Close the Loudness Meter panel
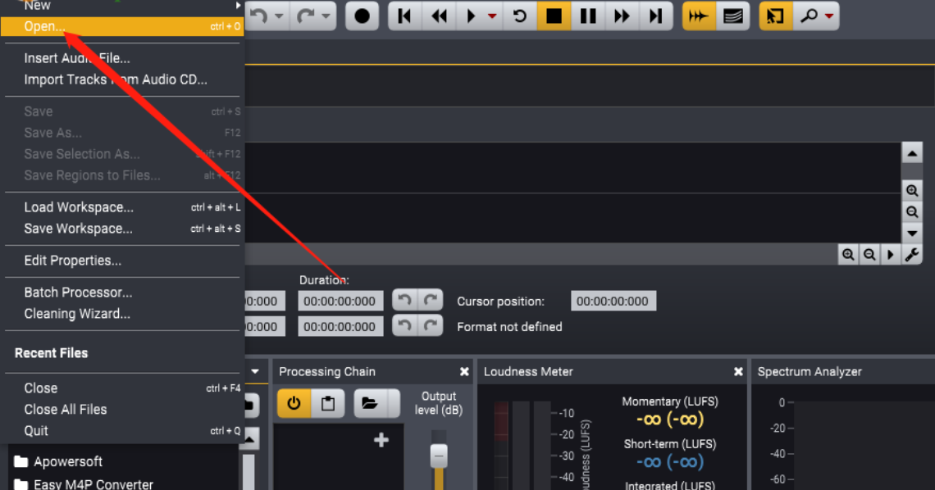 (x=738, y=372)
